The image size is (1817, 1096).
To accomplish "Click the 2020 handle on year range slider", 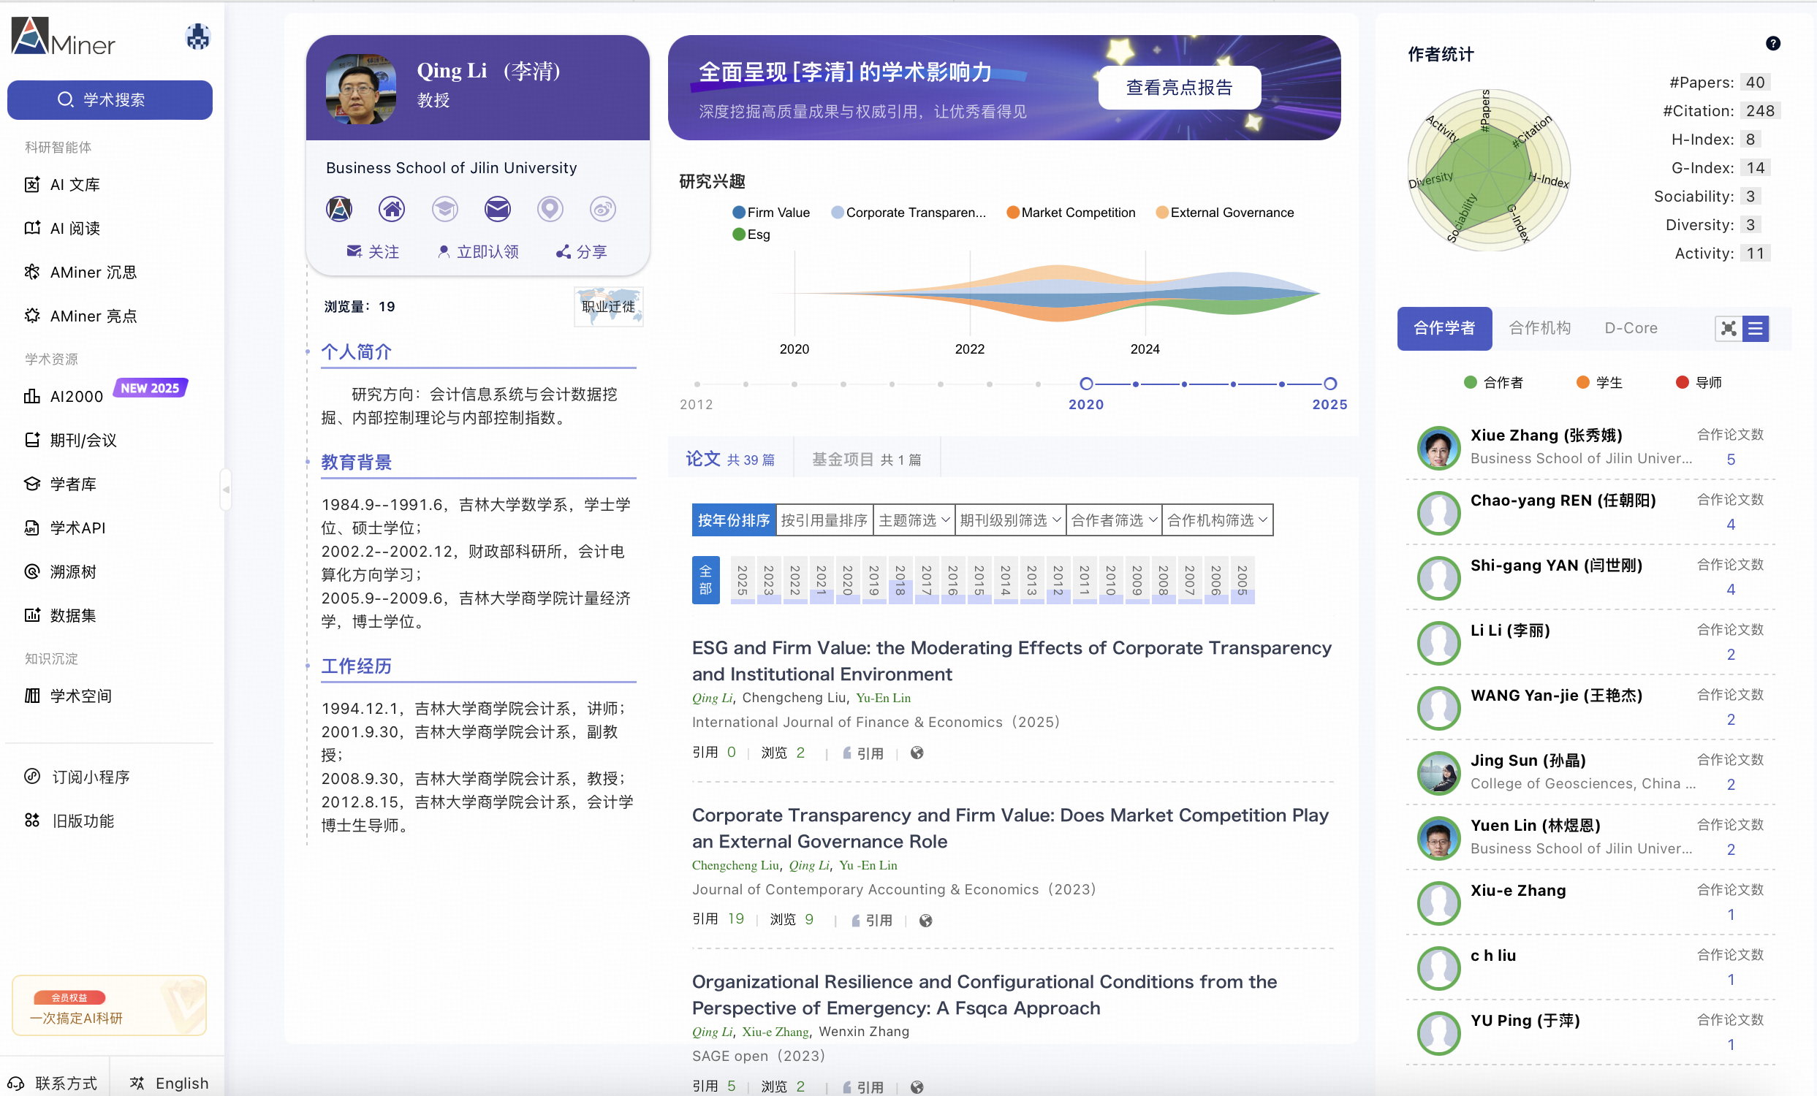I will coord(1085,384).
